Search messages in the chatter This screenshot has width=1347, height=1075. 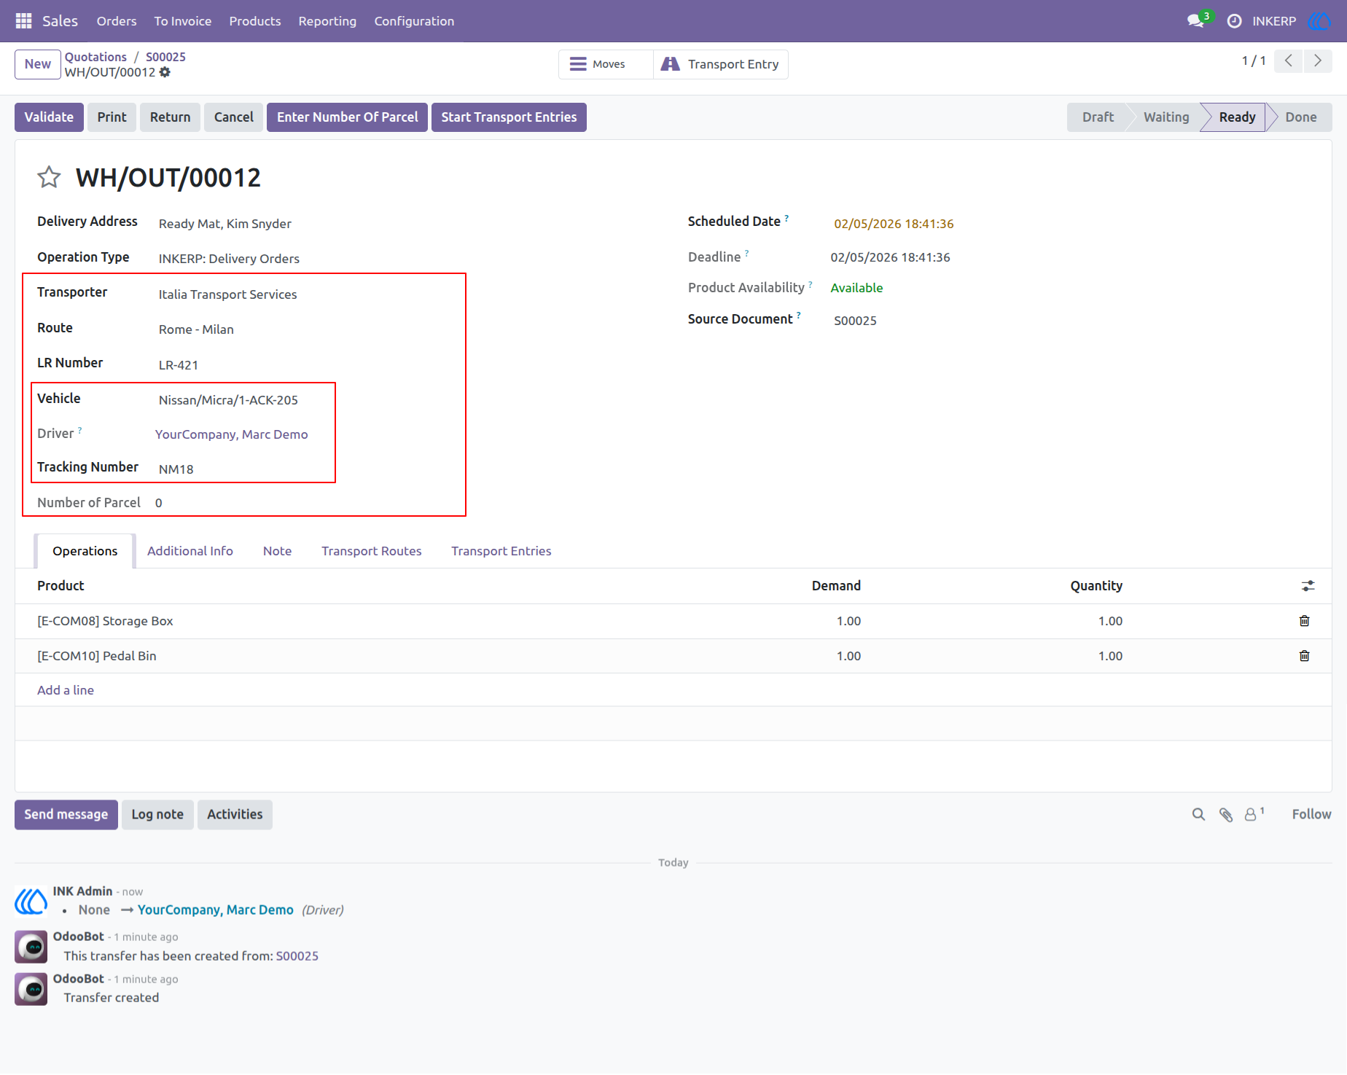tap(1198, 815)
